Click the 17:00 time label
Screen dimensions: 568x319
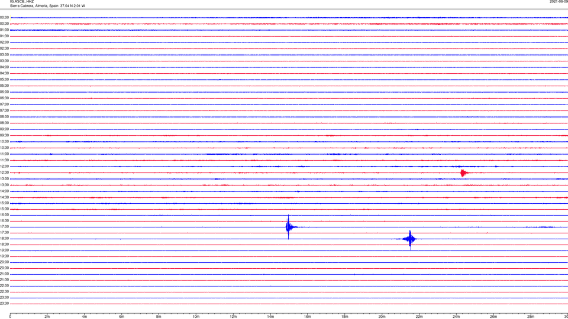tap(4, 227)
